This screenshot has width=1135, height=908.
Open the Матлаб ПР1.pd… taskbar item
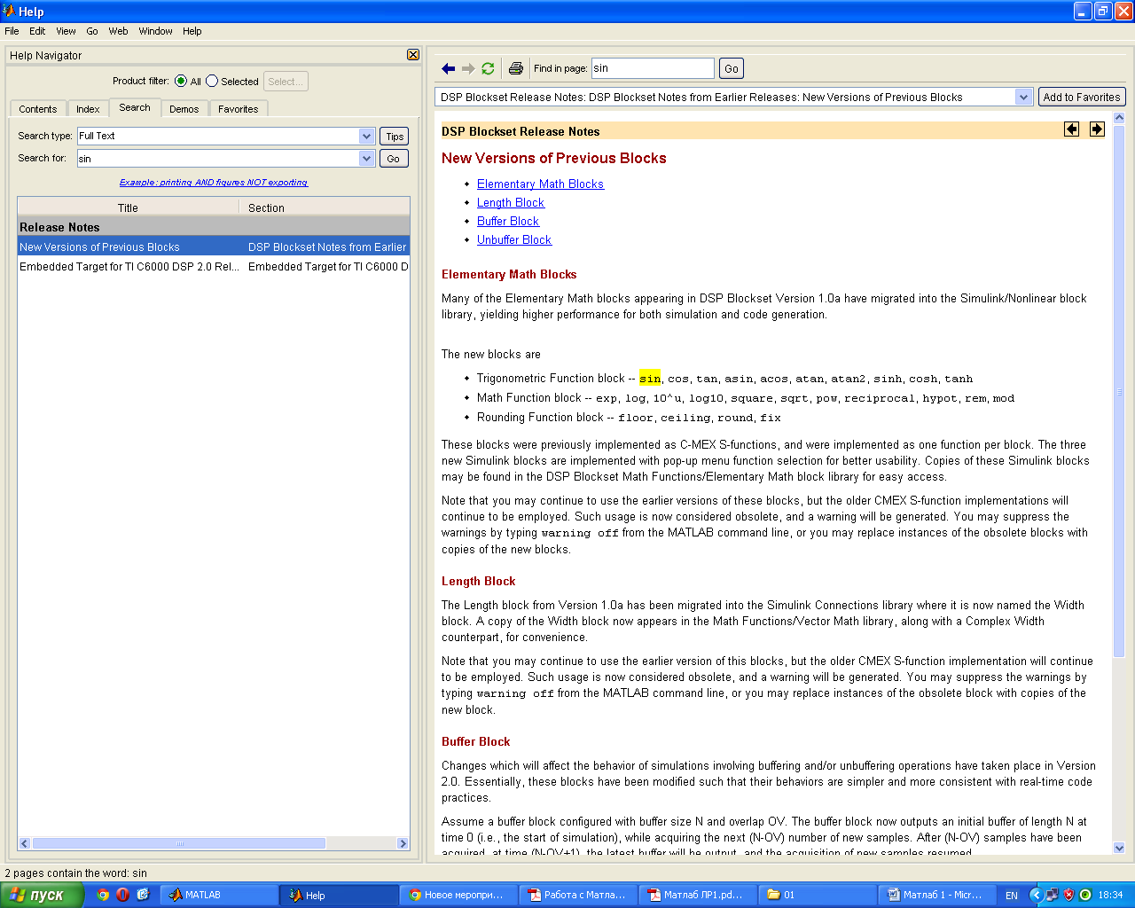click(x=699, y=895)
